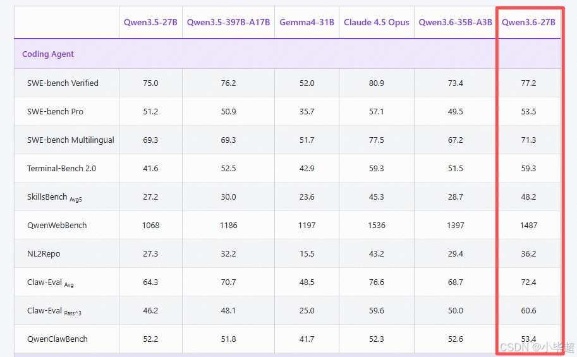This screenshot has height=357, width=577.
Task: Click value 75.0 in SWE-bench Verified row
Action: (x=150, y=83)
